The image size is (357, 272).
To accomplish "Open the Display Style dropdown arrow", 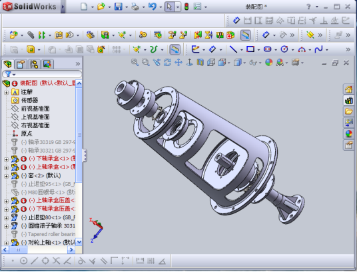I will coord(244,63).
